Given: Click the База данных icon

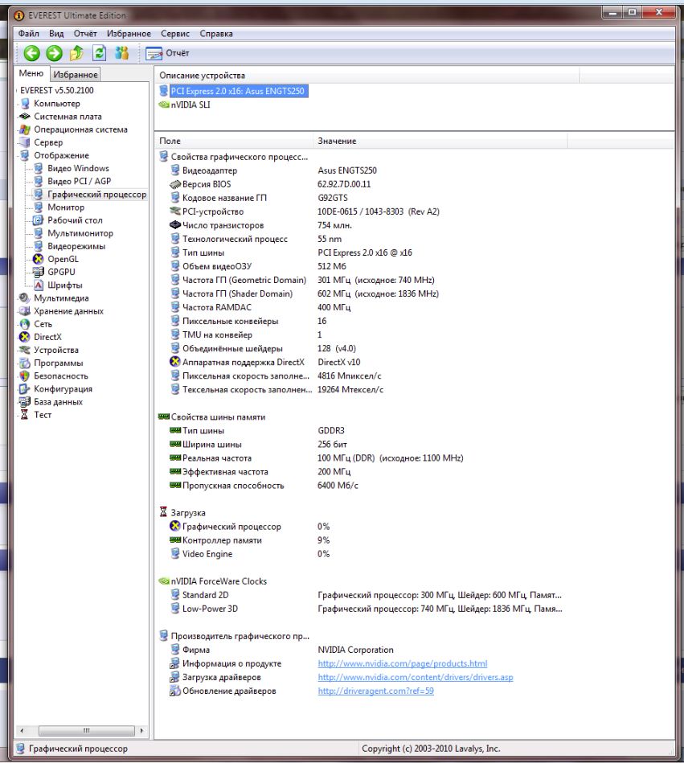Looking at the screenshot, I should (x=24, y=402).
